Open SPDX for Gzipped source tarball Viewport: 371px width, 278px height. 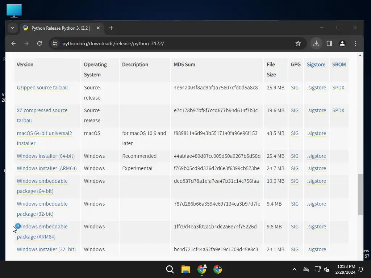pos(338,88)
